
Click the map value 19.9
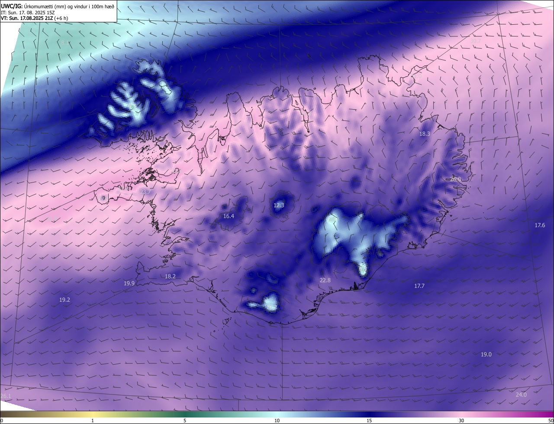click(129, 284)
